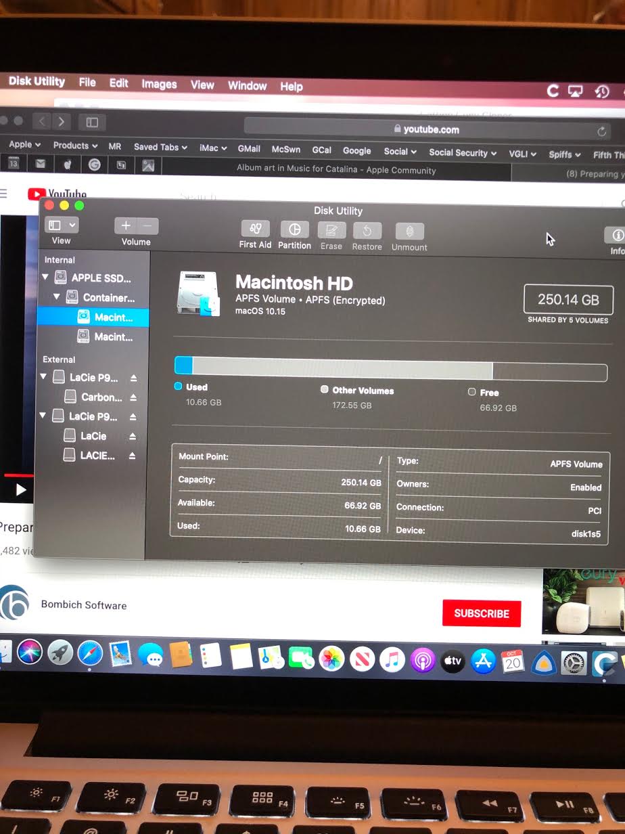Eject the second LaCie P9 drive
Viewport: 625px width, 834px height.
(133, 417)
